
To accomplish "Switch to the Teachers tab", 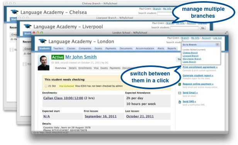I will pyautogui.click(x=58, y=48).
